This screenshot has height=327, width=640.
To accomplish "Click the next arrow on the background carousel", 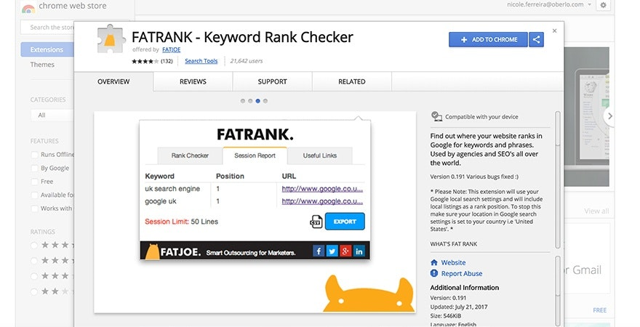I will point(609,116).
